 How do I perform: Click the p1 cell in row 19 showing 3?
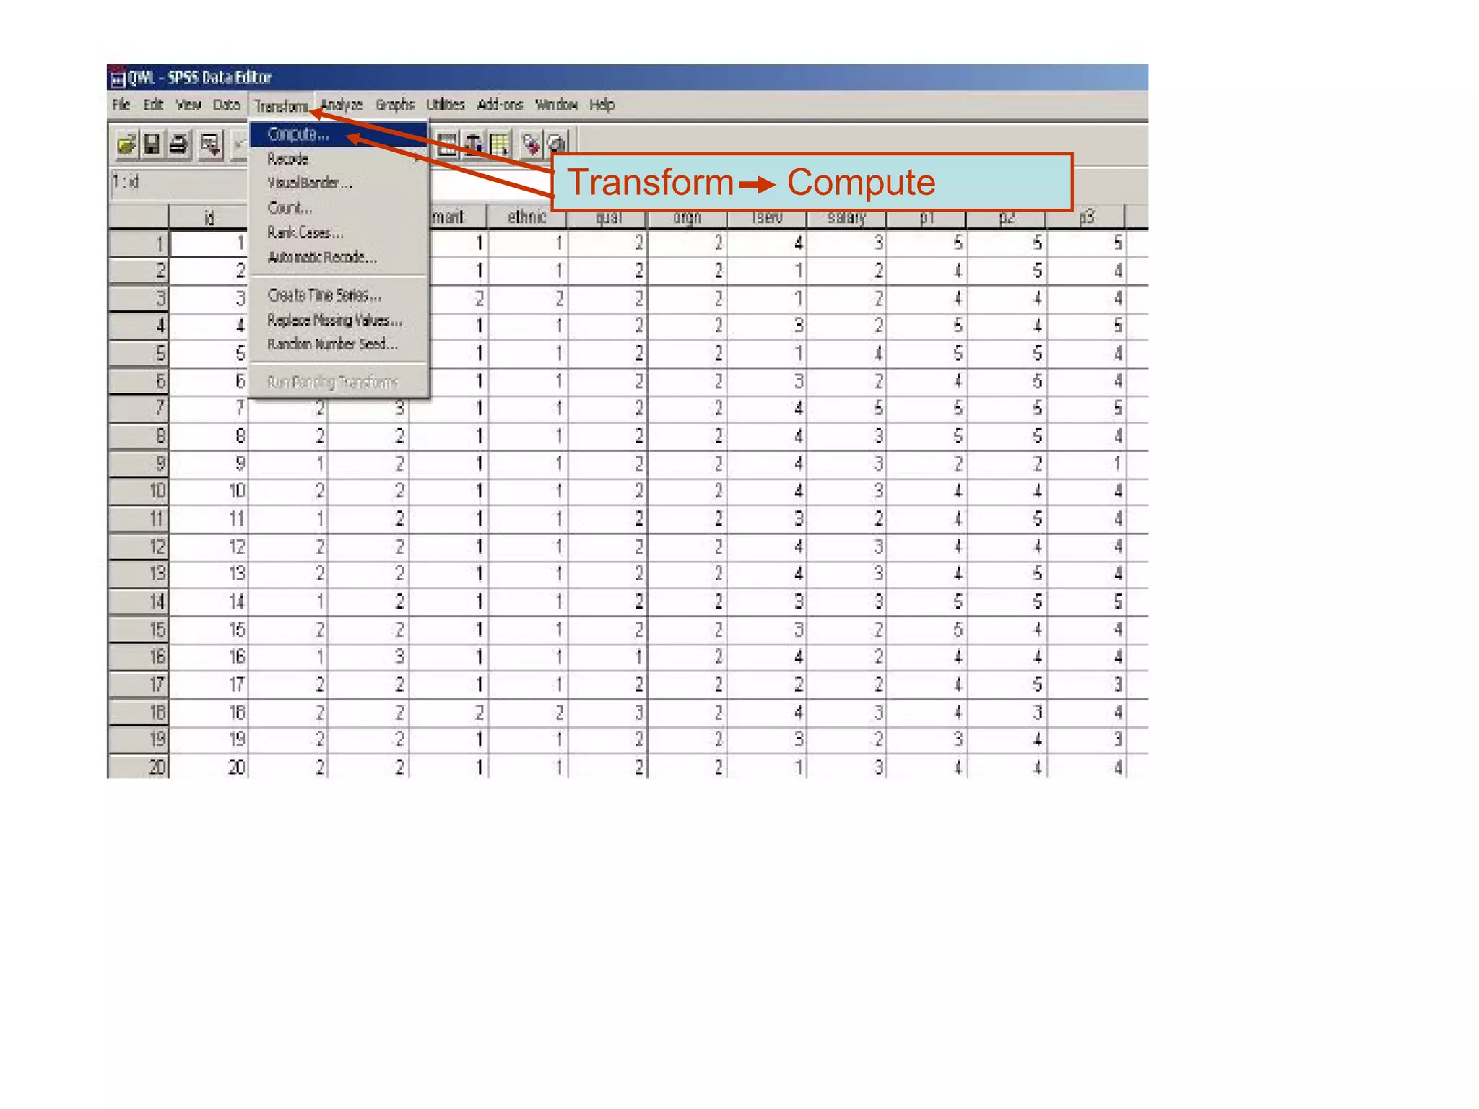927,739
